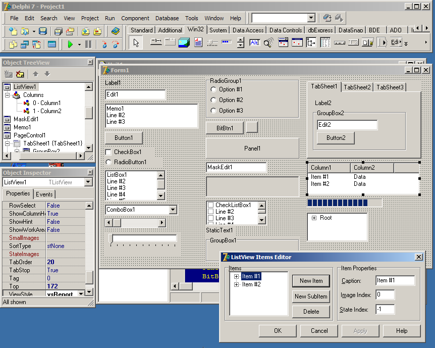Open the Project menu
435x348 pixels.
coord(90,18)
